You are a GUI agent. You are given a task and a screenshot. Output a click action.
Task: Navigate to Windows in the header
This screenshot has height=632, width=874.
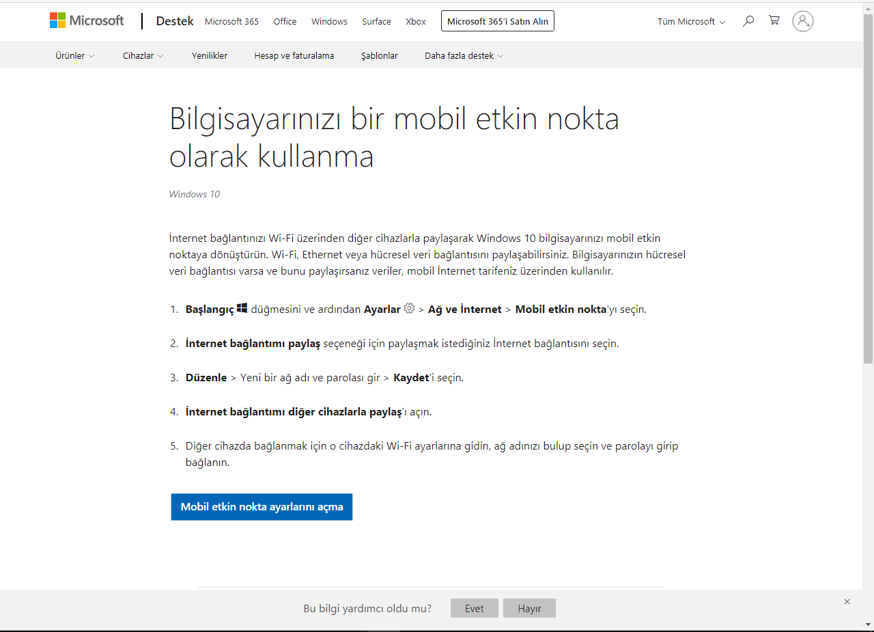click(x=329, y=21)
